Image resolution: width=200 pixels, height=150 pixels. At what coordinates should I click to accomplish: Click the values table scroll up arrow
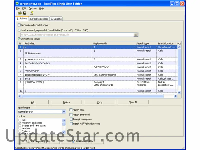[x=179, y=47]
